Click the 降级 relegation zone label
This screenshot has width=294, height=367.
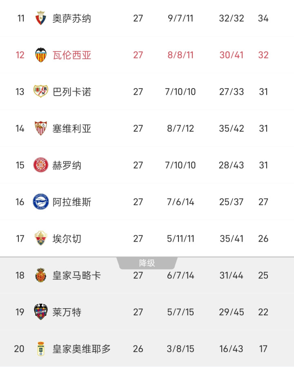pyautogui.click(x=147, y=263)
